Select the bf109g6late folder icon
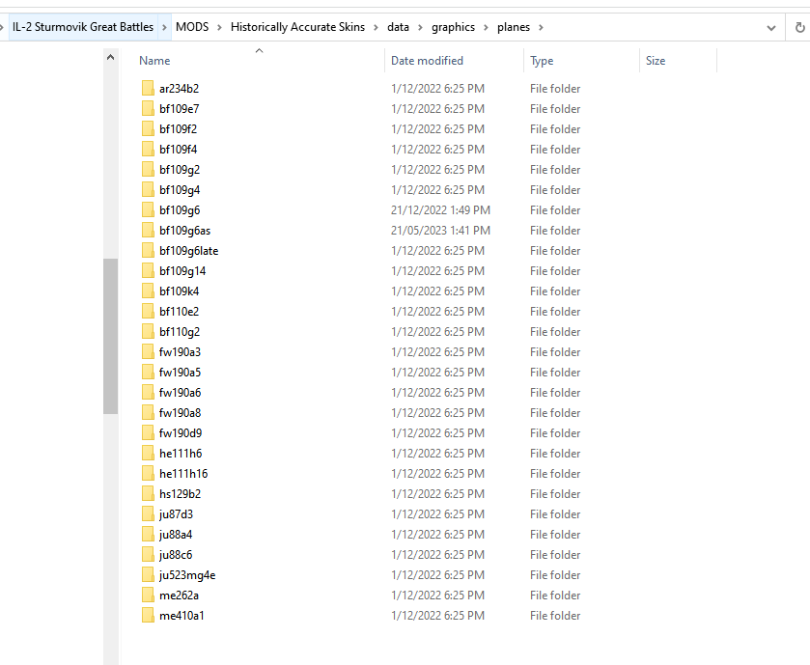The height and width of the screenshot is (665, 810). click(x=148, y=250)
